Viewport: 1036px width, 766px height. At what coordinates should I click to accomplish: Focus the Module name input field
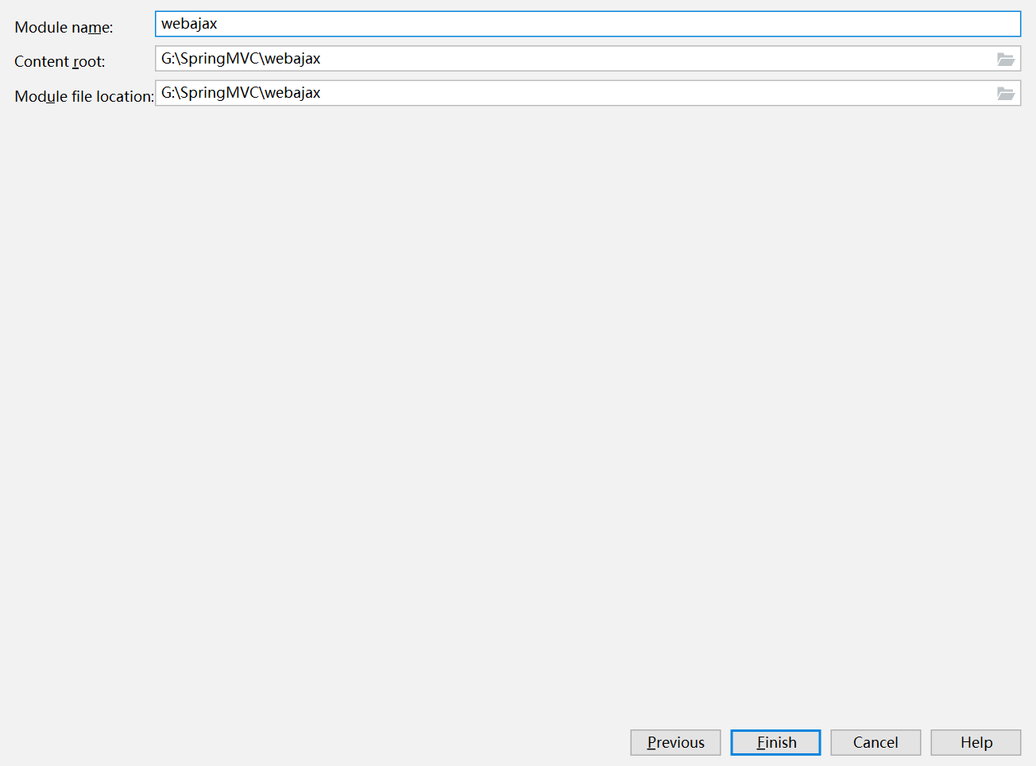click(x=588, y=24)
